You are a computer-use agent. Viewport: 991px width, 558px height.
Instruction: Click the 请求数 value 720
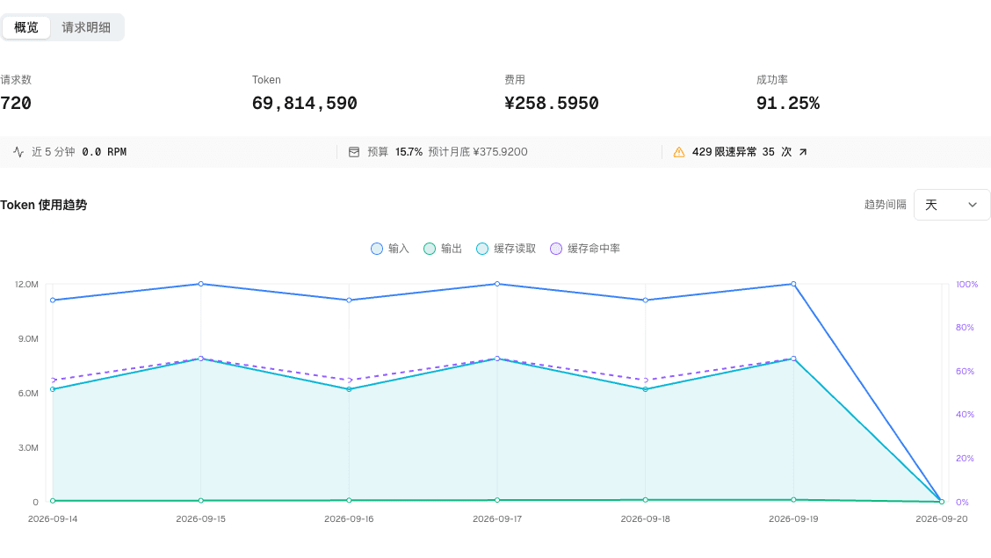(x=16, y=103)
